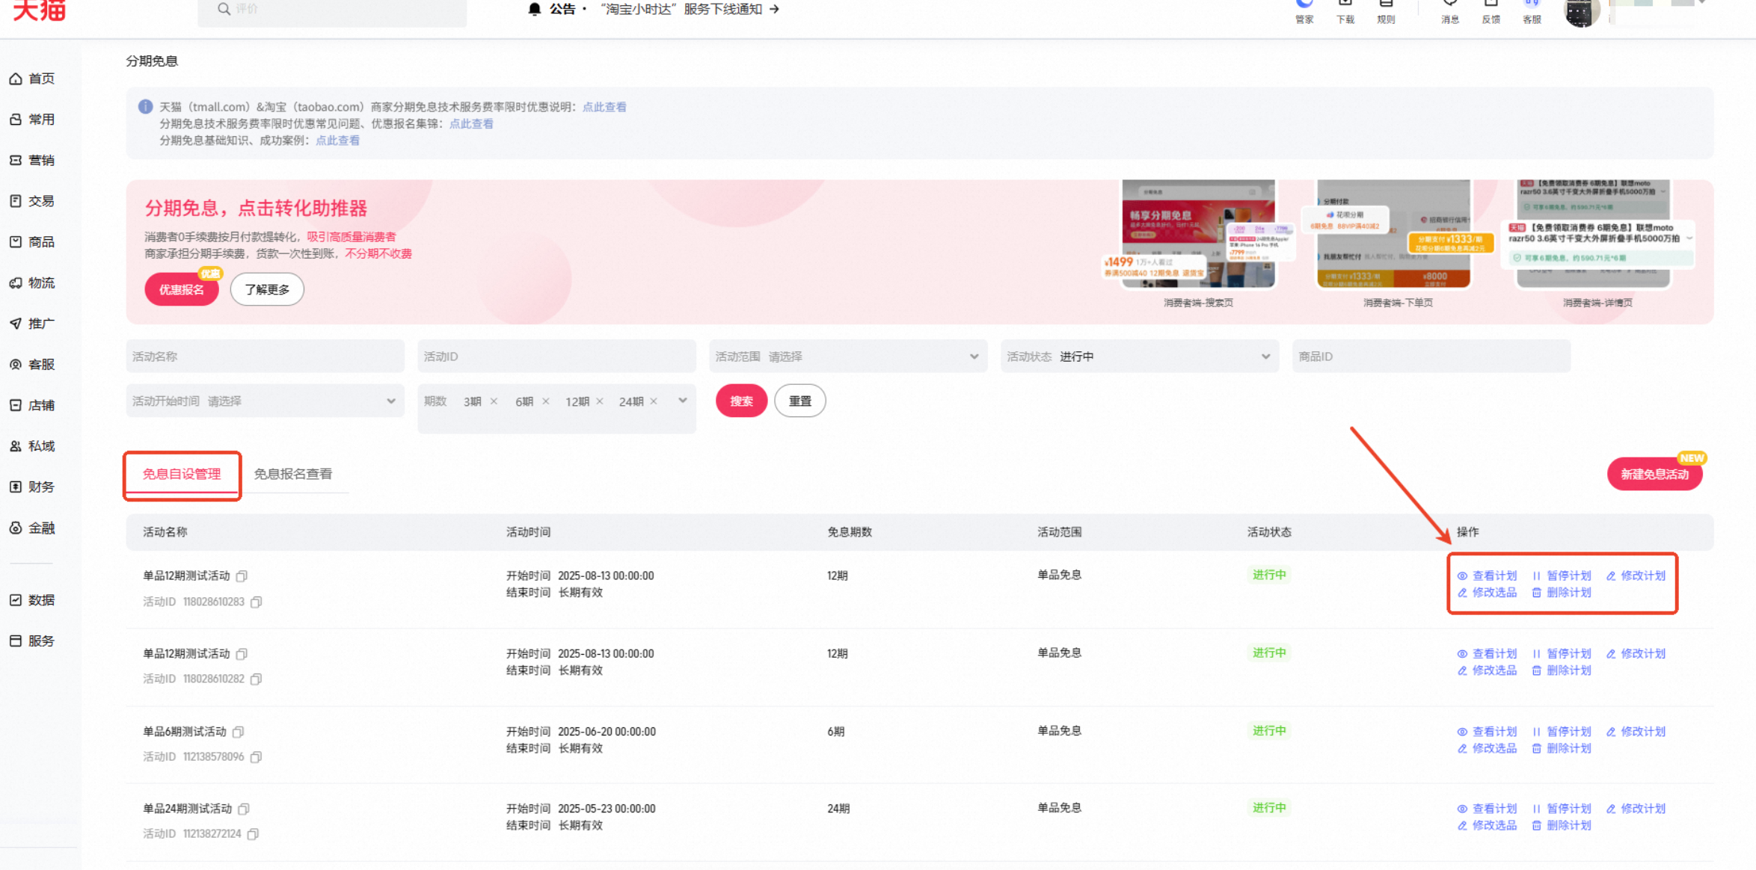The width and height of the screenshot is (1756, 870).
Task: Open the 常用 sidebar section
Action: 32,120
